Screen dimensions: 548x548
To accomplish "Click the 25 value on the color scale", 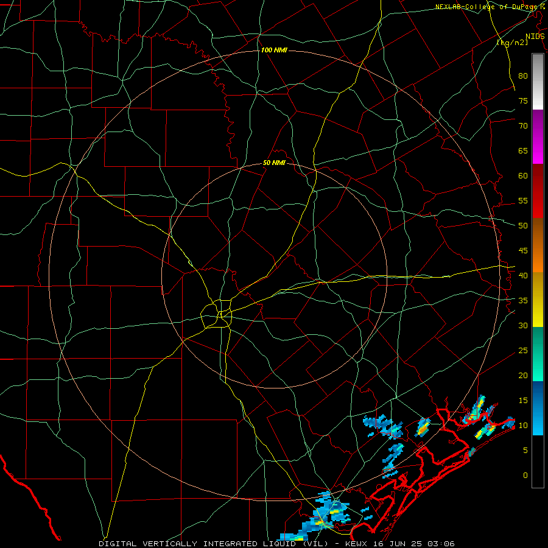I will click(523, 351).
